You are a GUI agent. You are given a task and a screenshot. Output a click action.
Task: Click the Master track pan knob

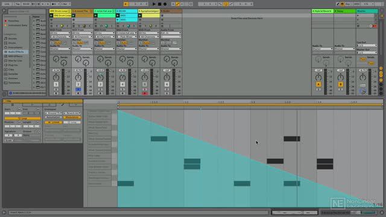(362, 78)
